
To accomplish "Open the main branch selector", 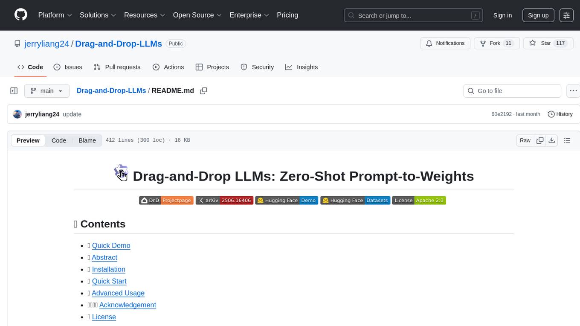I will coord(47,91).
